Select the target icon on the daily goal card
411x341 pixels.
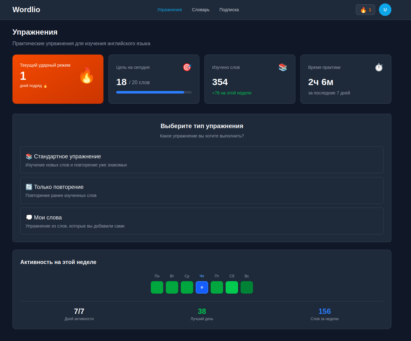[x=187, y=67]
